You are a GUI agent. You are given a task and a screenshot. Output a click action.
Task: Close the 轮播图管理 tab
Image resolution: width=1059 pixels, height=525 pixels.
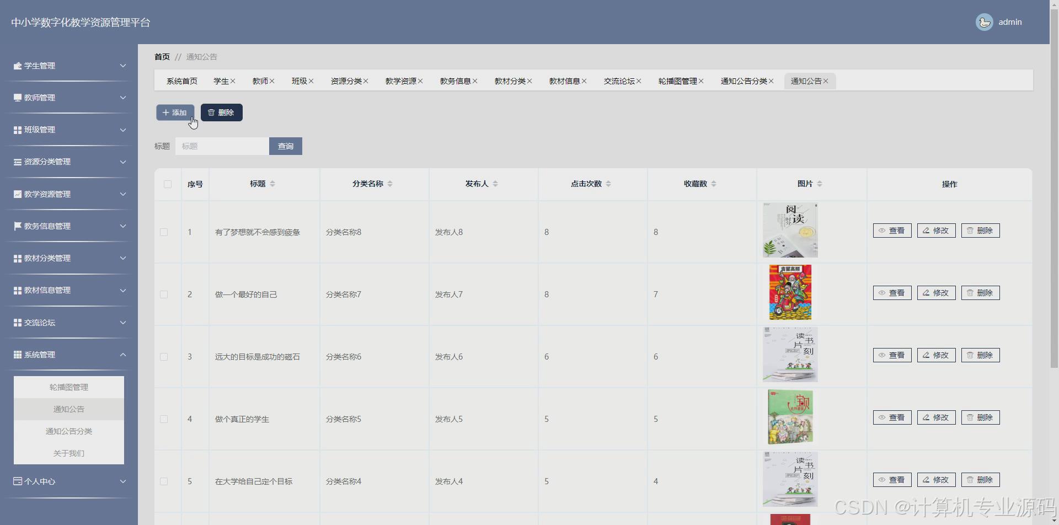click(701, 81)
